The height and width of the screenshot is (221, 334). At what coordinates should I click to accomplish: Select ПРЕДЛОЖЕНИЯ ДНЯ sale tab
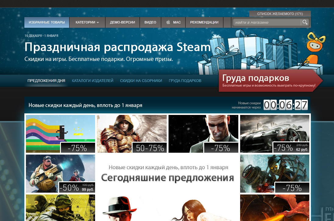click(x=46, y=80)
